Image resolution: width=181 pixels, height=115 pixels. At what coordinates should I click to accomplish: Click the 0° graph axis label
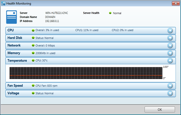click(164, 78)
